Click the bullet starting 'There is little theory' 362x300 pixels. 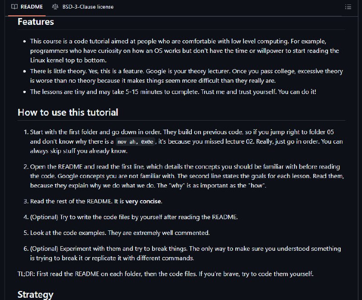click(186, 76)
